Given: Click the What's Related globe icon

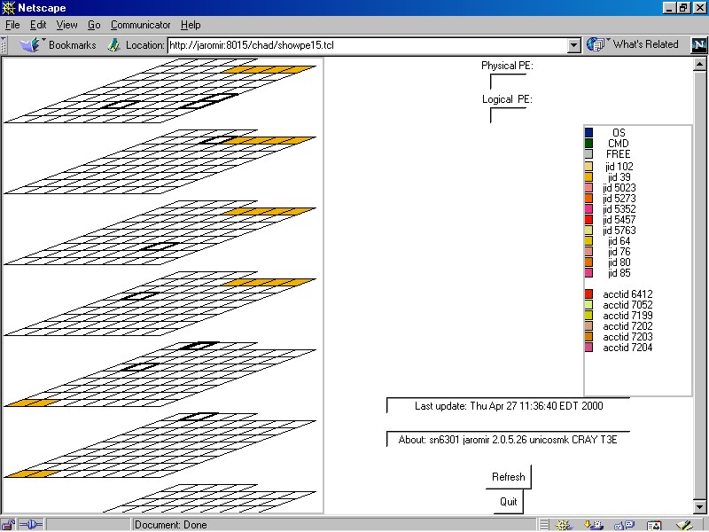Looking at the screenshot, I should tap(596, 44).
